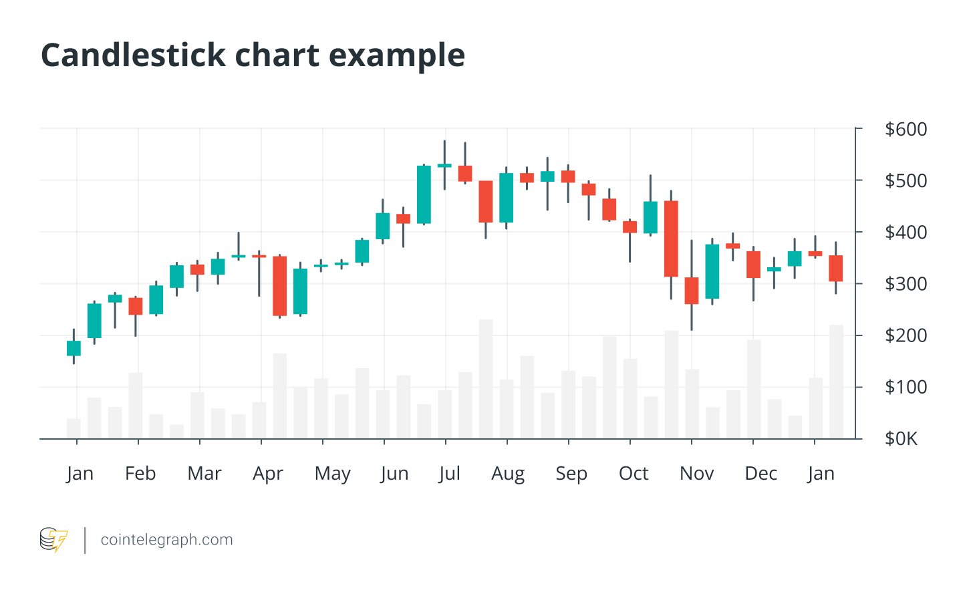969x594 pixels.
Task: Select the first green candle on the left
Action: coord(74,348)
